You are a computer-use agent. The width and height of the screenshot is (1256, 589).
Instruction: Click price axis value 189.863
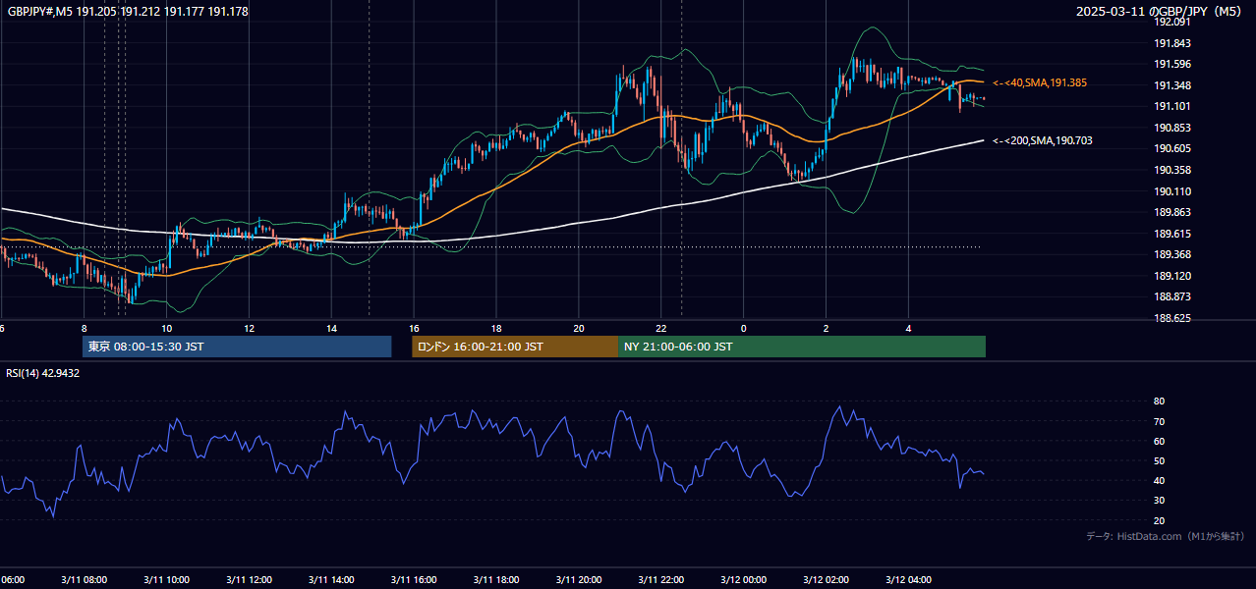click(1172, 212)
